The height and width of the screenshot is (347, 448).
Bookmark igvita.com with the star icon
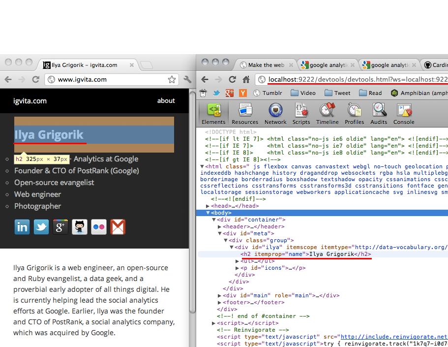[172, 80]
